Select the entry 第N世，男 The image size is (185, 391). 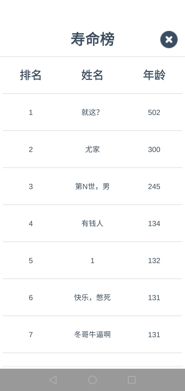pos(92,186)
